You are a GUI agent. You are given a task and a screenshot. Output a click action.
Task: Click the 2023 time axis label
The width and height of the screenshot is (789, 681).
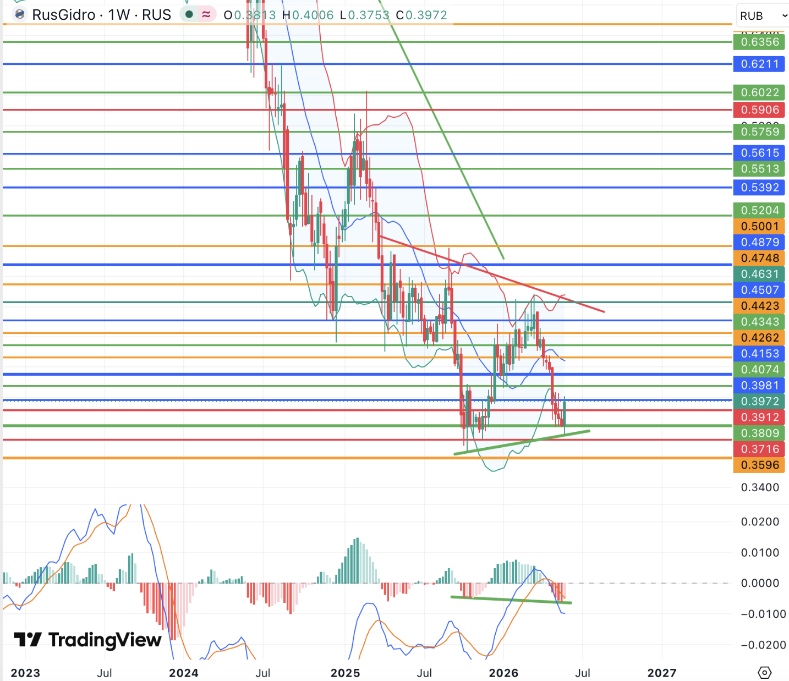[x=25, y=673]
